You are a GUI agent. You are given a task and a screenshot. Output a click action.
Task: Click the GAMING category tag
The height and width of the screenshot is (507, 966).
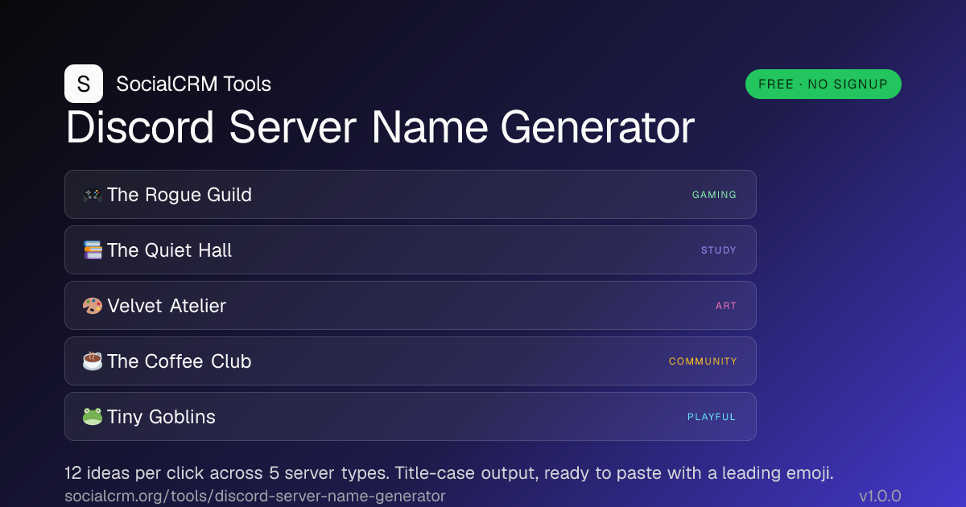coord(715,195)
